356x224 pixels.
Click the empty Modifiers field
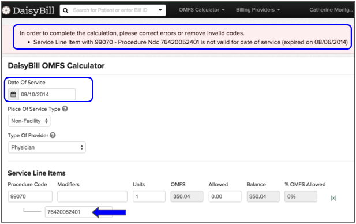click(92, 196)
